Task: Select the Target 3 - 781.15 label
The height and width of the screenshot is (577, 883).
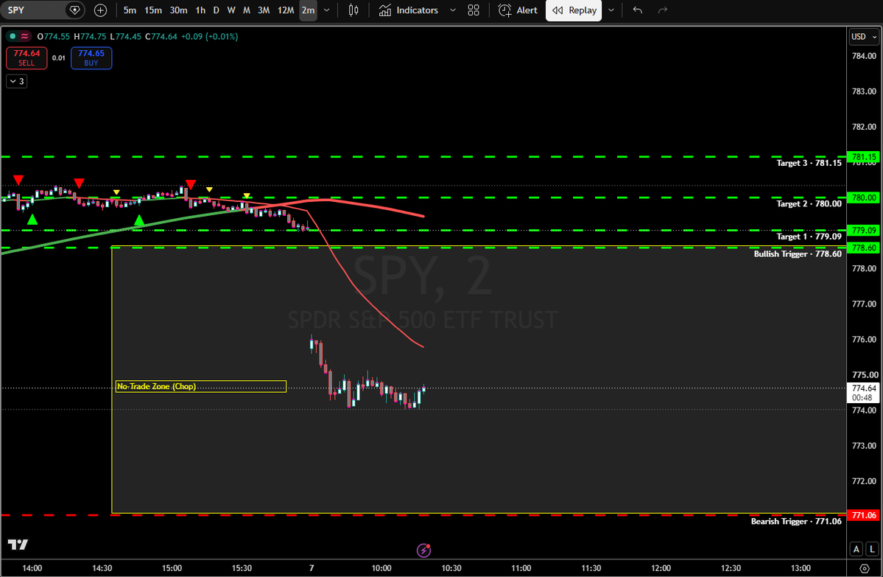Action: (x=809, y=163)
